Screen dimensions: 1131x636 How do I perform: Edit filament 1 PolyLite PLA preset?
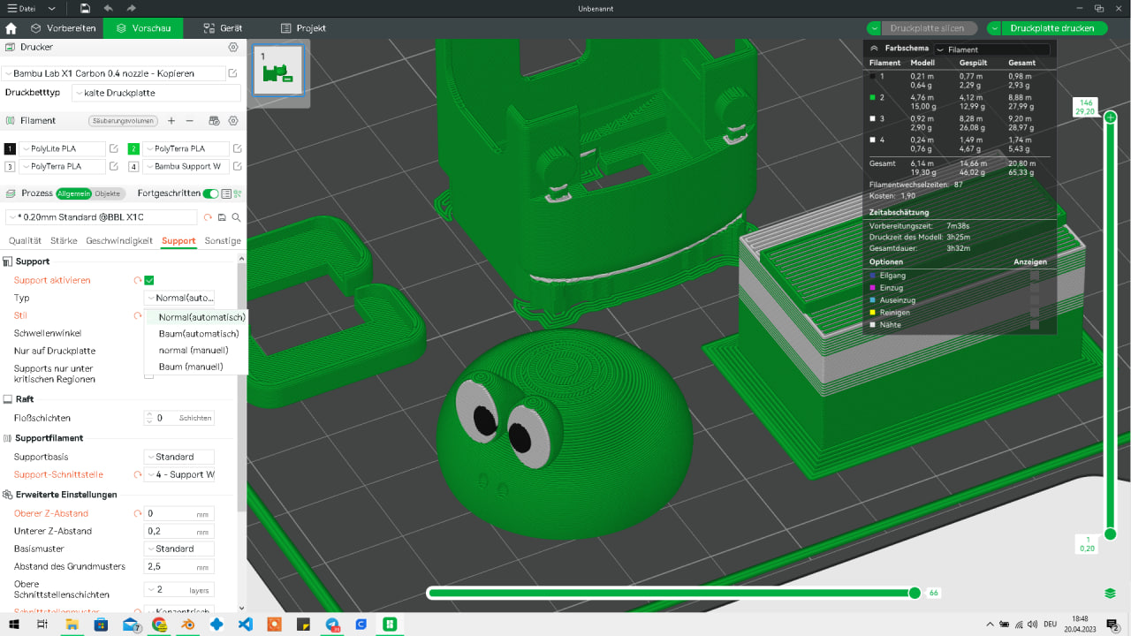pyautogui.click(x=113, y=148)
